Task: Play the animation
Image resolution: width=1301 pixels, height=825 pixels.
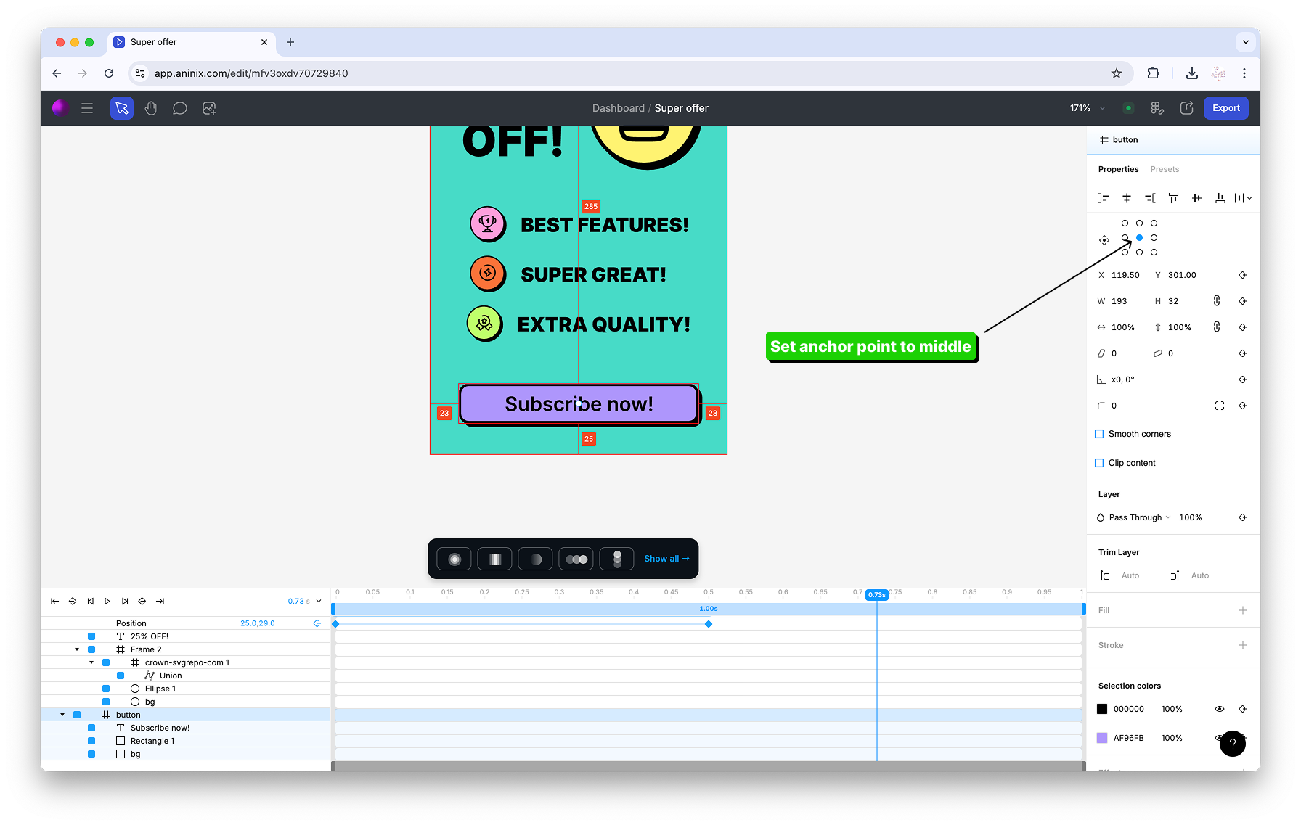Action: 107,601
